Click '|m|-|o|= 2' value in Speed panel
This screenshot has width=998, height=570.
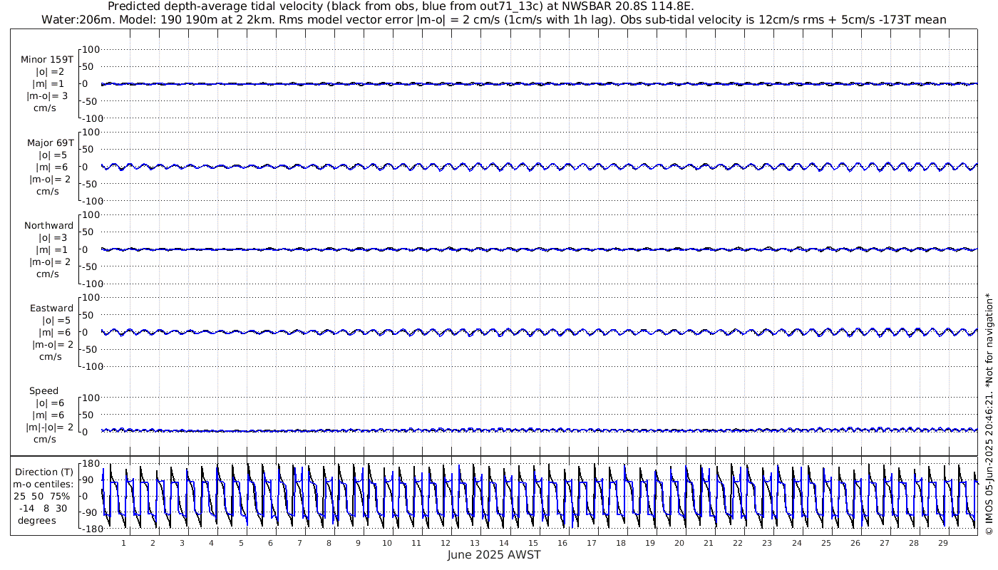tap(51, 427)
